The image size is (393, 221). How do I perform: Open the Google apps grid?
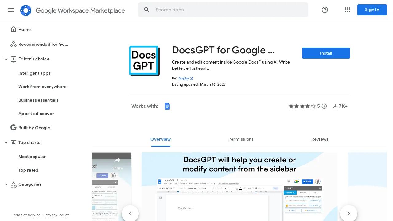click(348, 10)
